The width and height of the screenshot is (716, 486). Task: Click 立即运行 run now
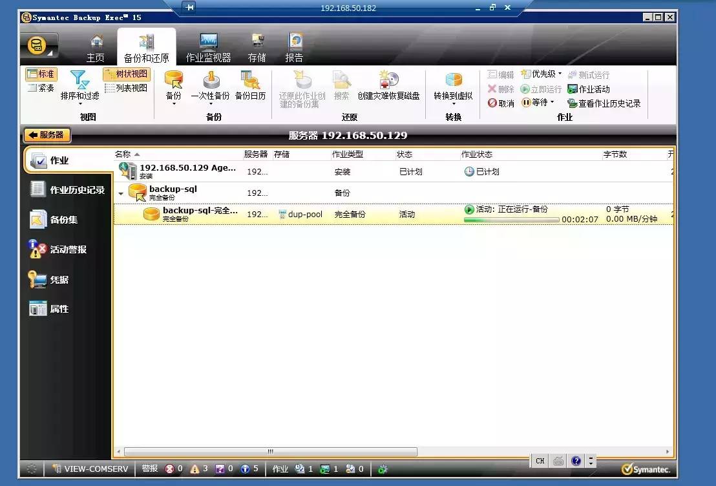(x=541, y=89)
